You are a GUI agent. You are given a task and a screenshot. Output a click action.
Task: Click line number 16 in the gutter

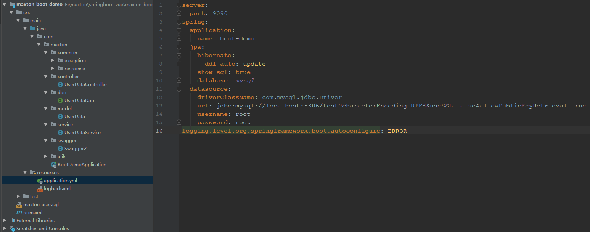(x=159, y=131)
